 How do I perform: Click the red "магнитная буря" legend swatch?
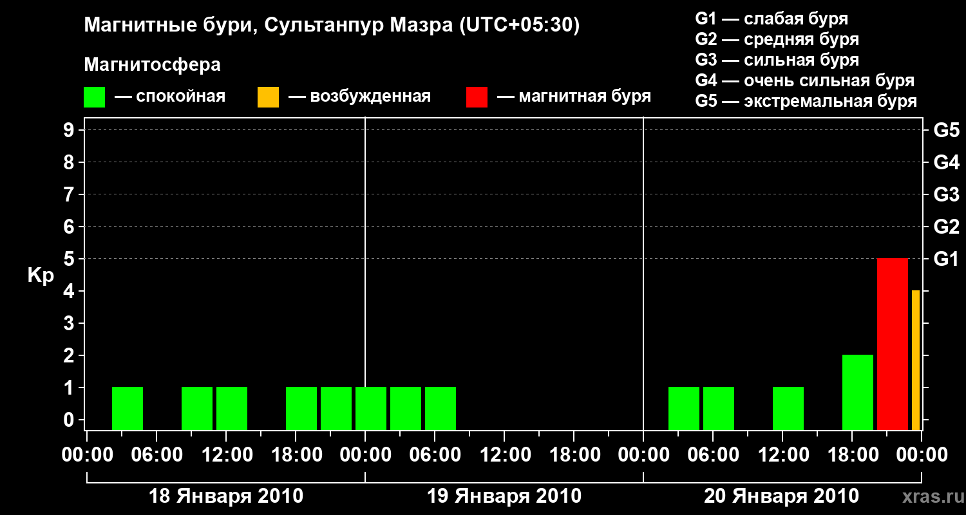coord(477,97)
